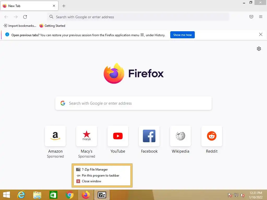
Task: Choose Pin this program to taskbar
Action: click(x=102, y=176)
